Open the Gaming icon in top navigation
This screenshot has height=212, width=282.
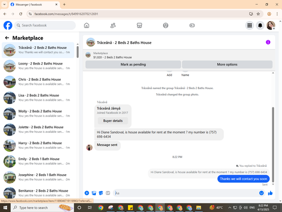click(x=192, y=25)
